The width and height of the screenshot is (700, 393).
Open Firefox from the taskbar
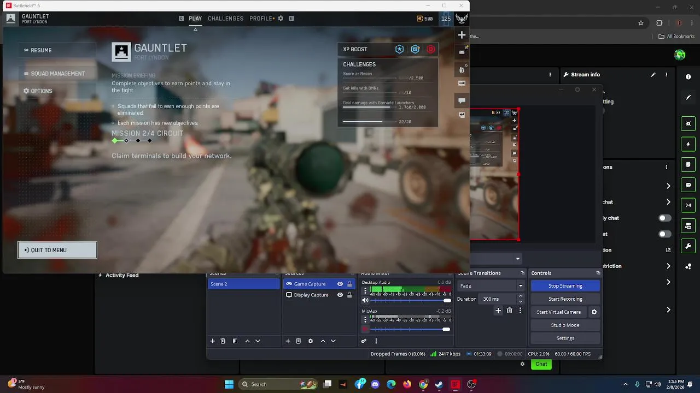click(x=407, y=384)
